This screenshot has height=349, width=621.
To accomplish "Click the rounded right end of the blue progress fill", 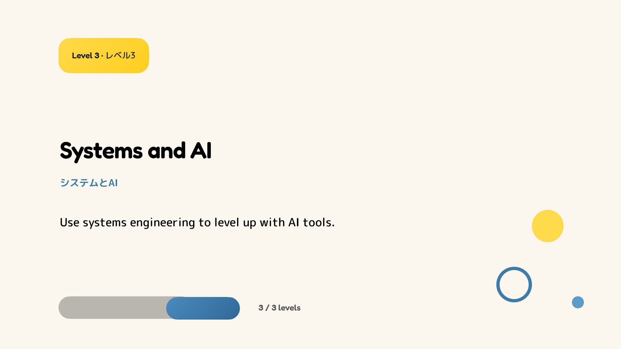I will (x=231, y=308).
